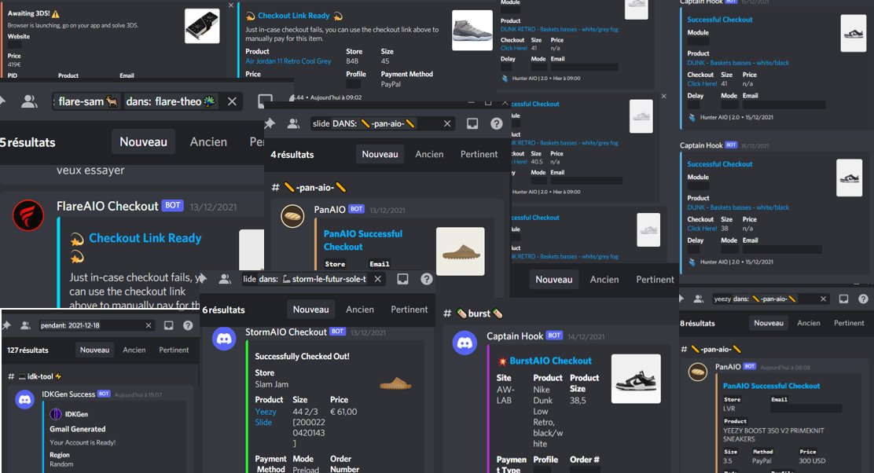Viewport: 874px width, 473px height.
Task: Open FlareAIO 'Checkout Link Ready' link dated 13/12/2021
Action: tap(145, 238)
